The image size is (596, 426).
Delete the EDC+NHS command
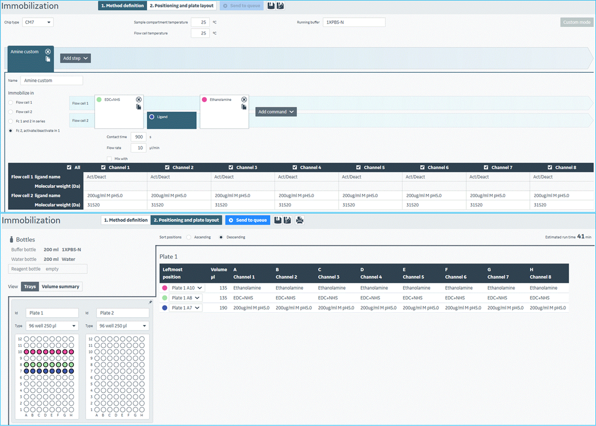(139, 100)
